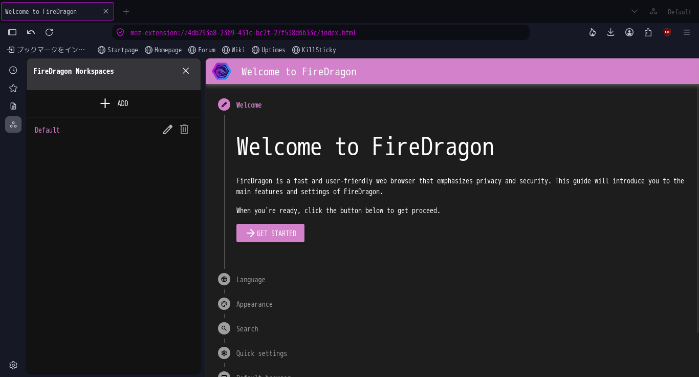
Task: Close the Welcome to FireDragon tab
Action: coord(106,11)
